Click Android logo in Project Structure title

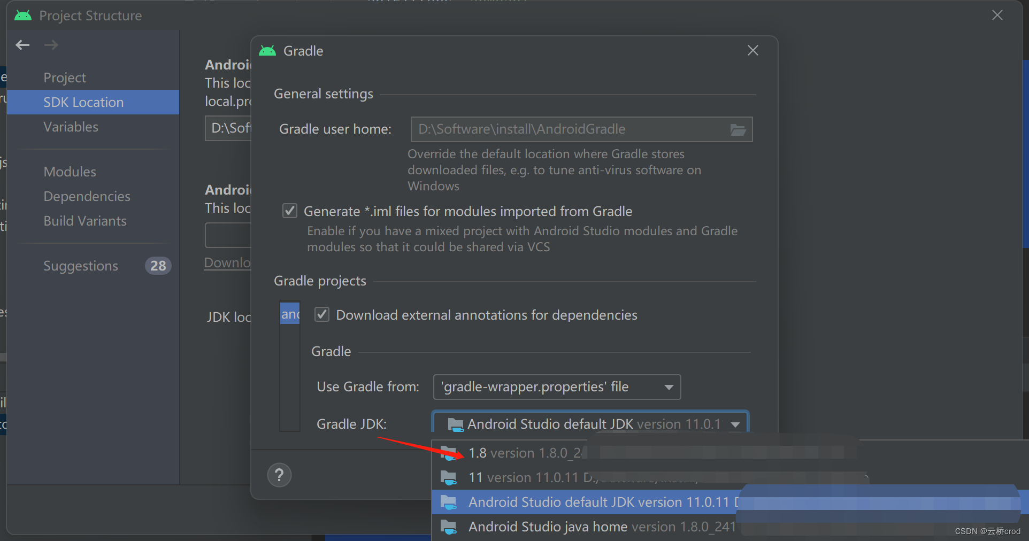pos(23,16)
